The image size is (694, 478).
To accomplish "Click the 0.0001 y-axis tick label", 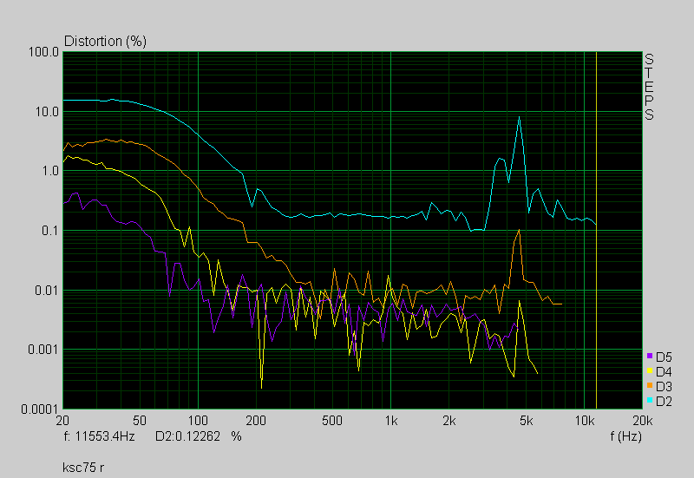I will (40, 409).
